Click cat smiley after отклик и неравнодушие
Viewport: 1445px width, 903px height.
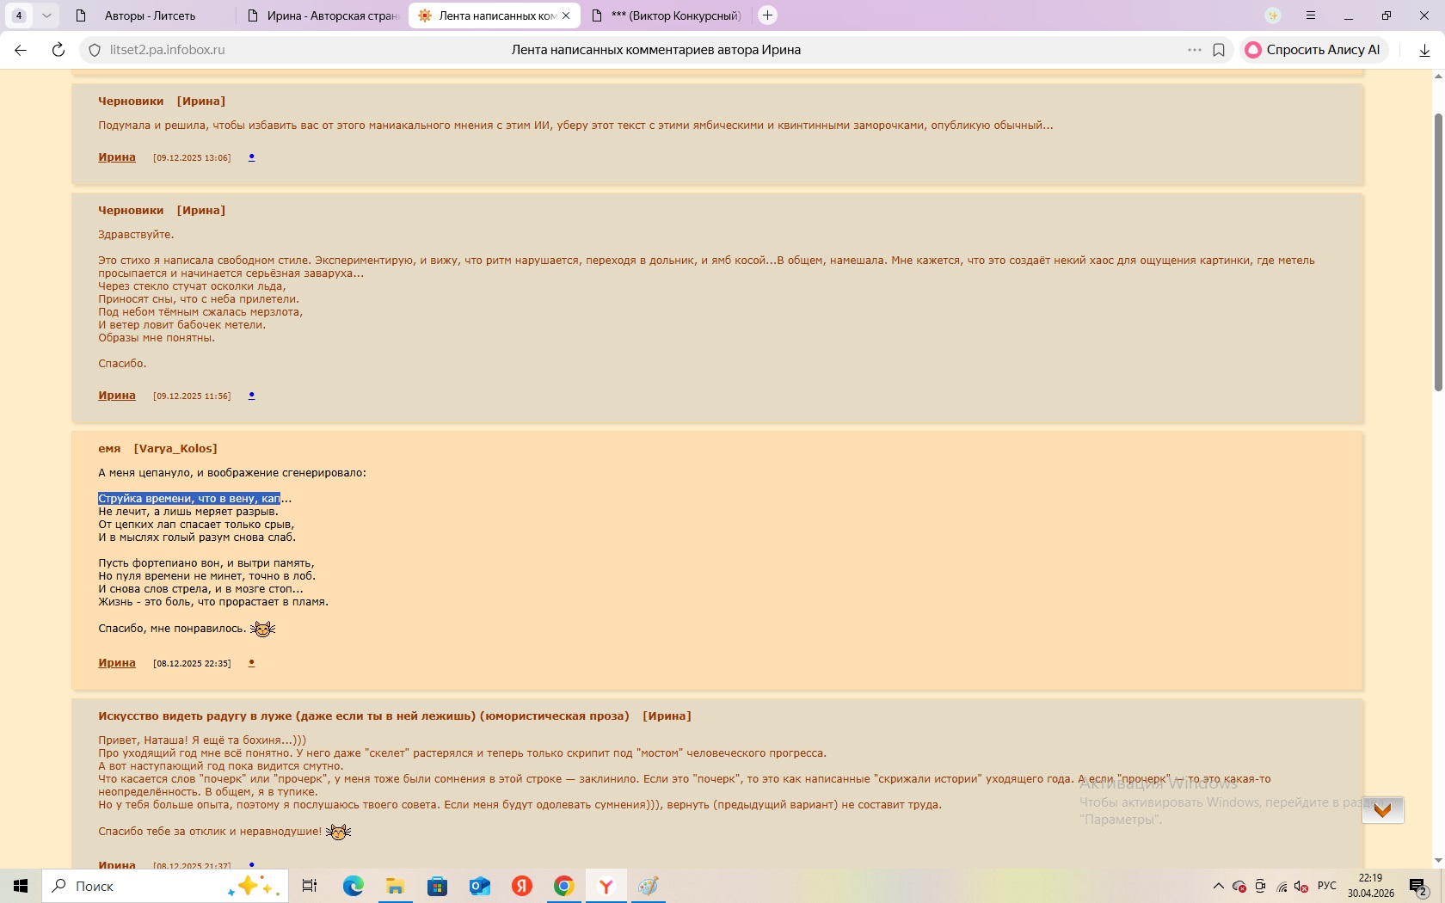pyautogui.click(x=338, y=832)
